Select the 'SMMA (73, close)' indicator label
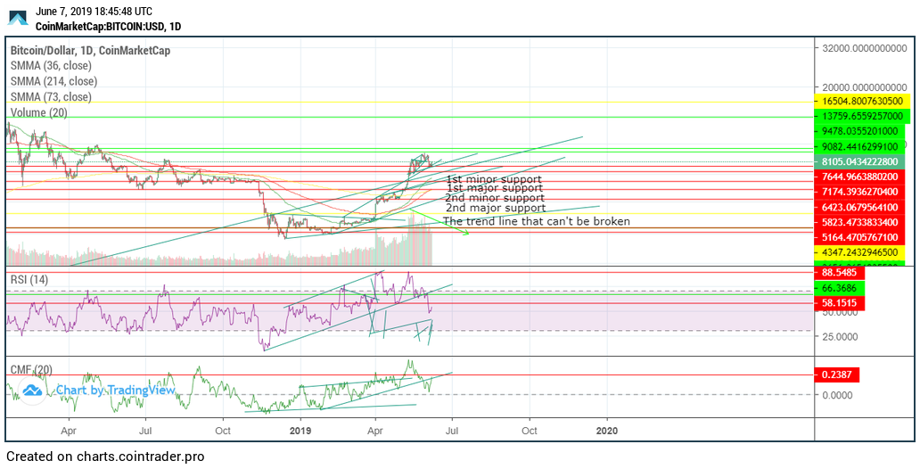Screen dimensions: 920x469 click(51, 97)
